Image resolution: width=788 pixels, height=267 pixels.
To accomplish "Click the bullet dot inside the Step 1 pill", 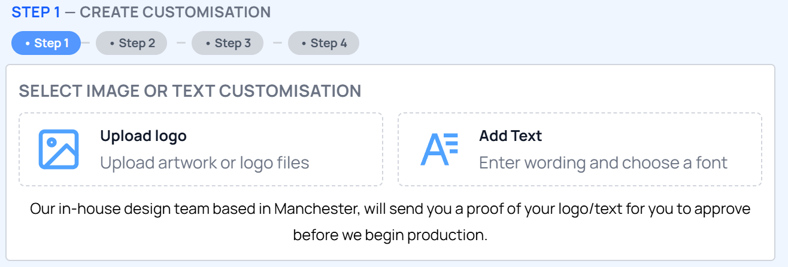I will coord(28,44).
